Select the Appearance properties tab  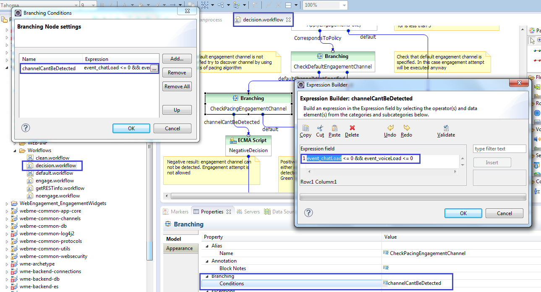coord(179,248)
